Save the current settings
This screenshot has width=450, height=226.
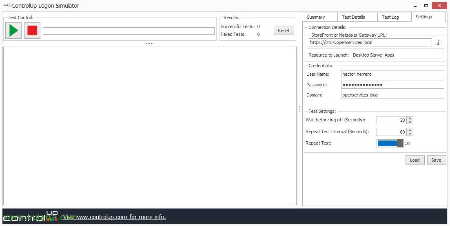[x=436, y=160]
